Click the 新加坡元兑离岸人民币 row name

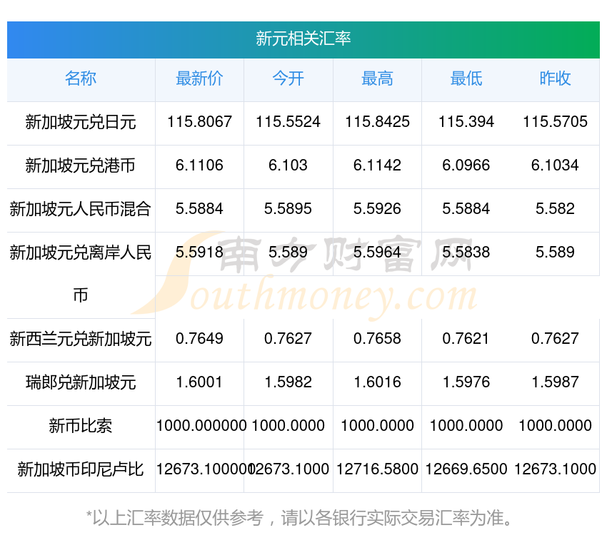[81, 274]
